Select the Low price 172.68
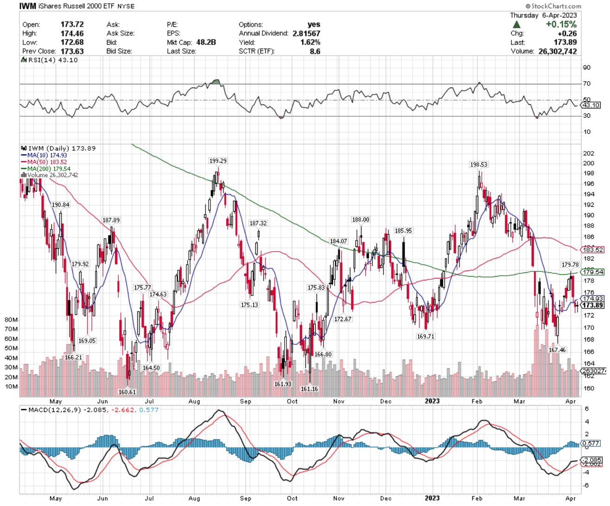Screen dimensions: 610x506 pyautogui.click(x=72, y=42)
